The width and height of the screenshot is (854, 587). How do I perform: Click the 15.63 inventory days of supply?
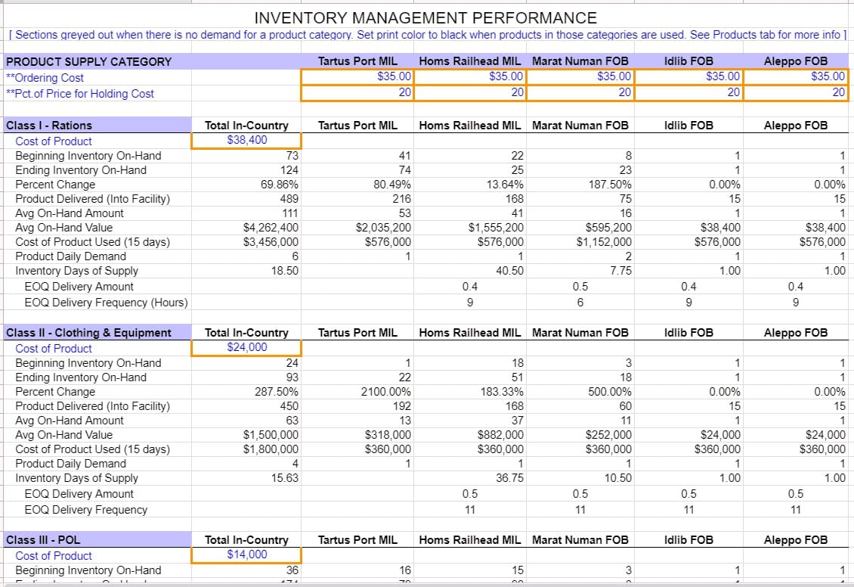pos(285,478)
